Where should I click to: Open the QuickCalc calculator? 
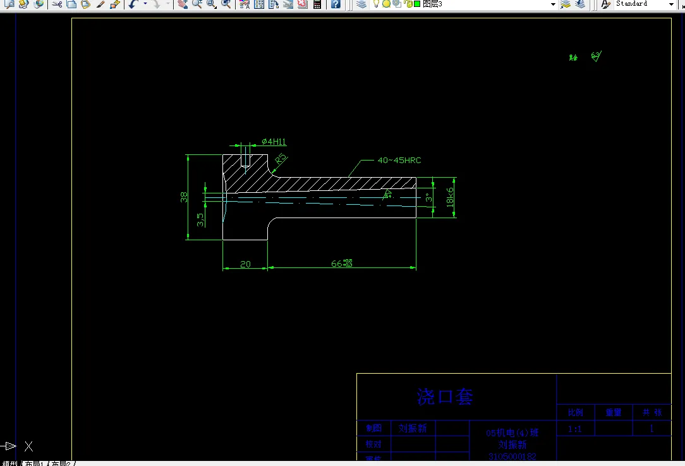click(317, 4)
